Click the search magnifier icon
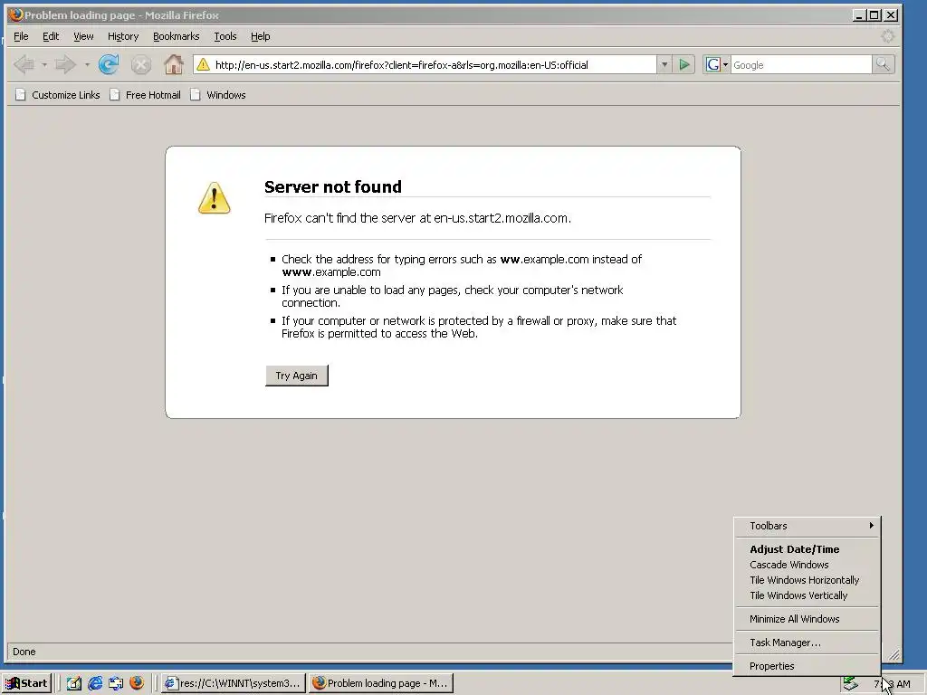The width and height of the screenshot is (927, 695). (883, 64)
